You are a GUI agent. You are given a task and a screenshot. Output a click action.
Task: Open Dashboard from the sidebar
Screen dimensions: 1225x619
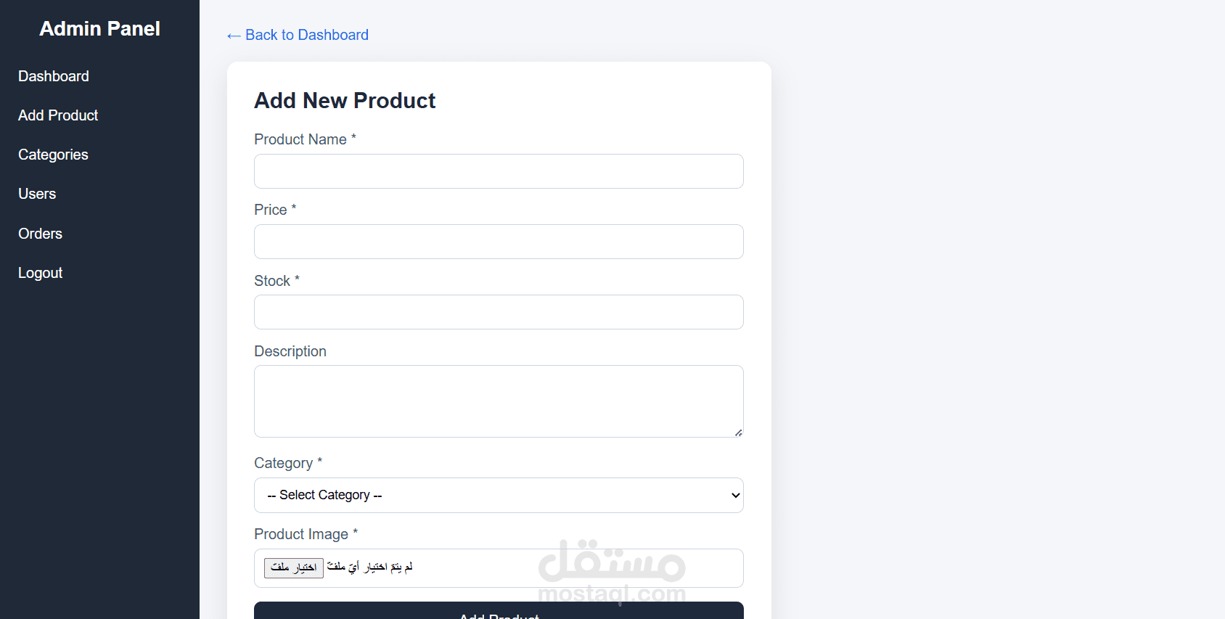(x=53, y=76)
